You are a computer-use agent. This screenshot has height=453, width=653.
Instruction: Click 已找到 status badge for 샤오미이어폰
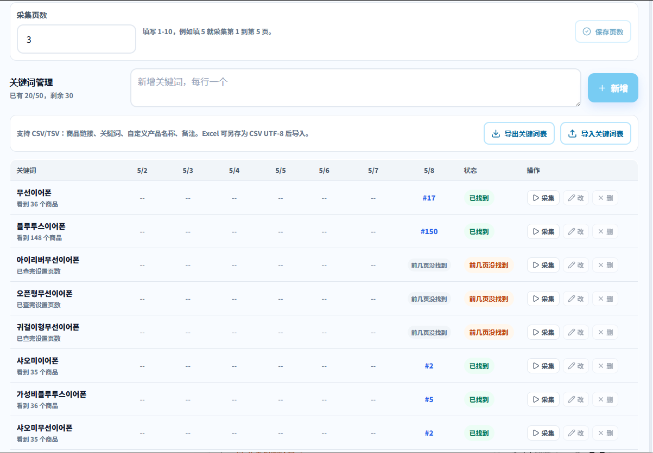tap(479, 366)
